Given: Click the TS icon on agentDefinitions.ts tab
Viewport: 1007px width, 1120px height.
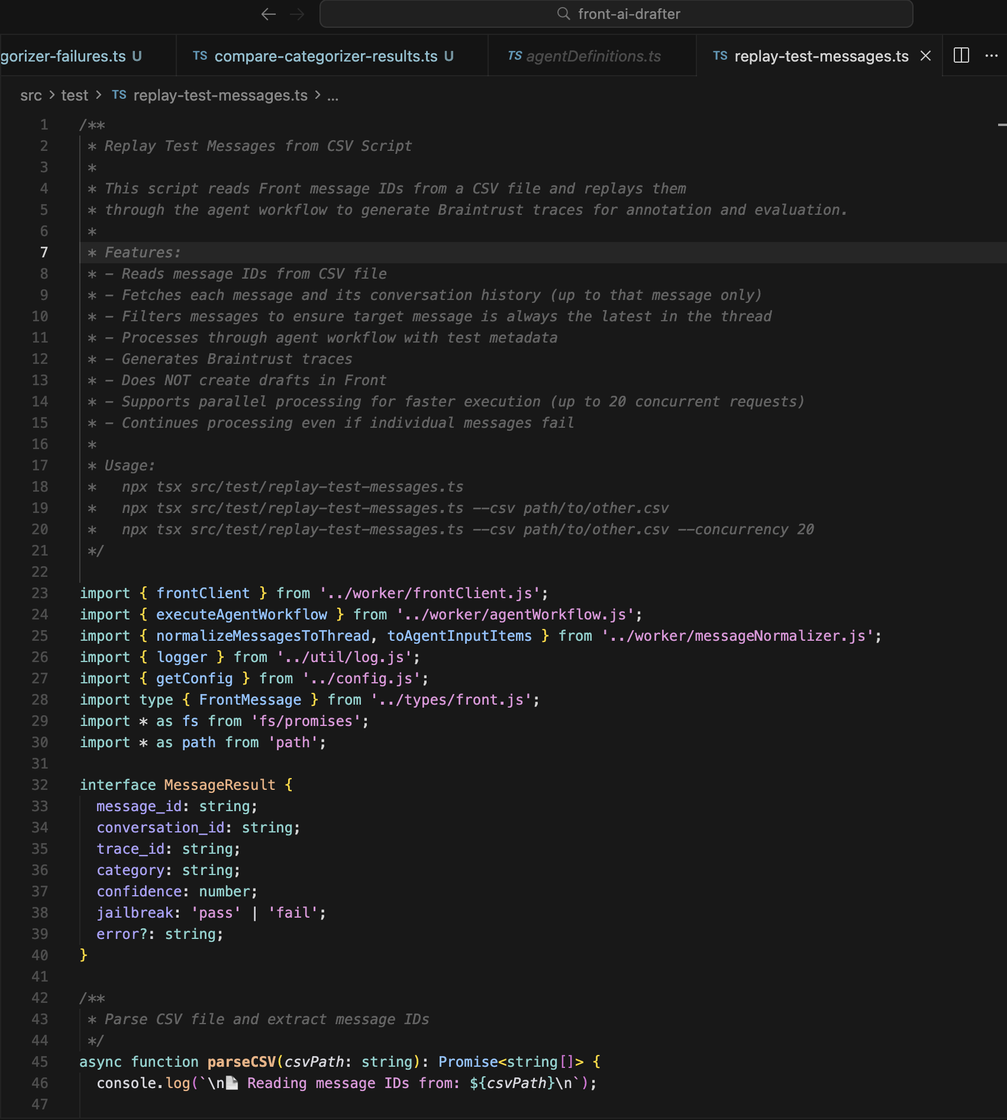Looking at the screenshot, I should [514, 55].
